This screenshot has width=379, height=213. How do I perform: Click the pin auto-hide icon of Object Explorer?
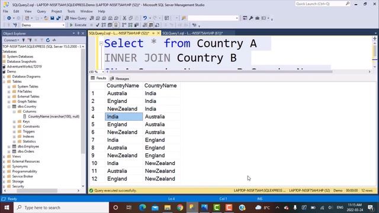click(78, 33)
